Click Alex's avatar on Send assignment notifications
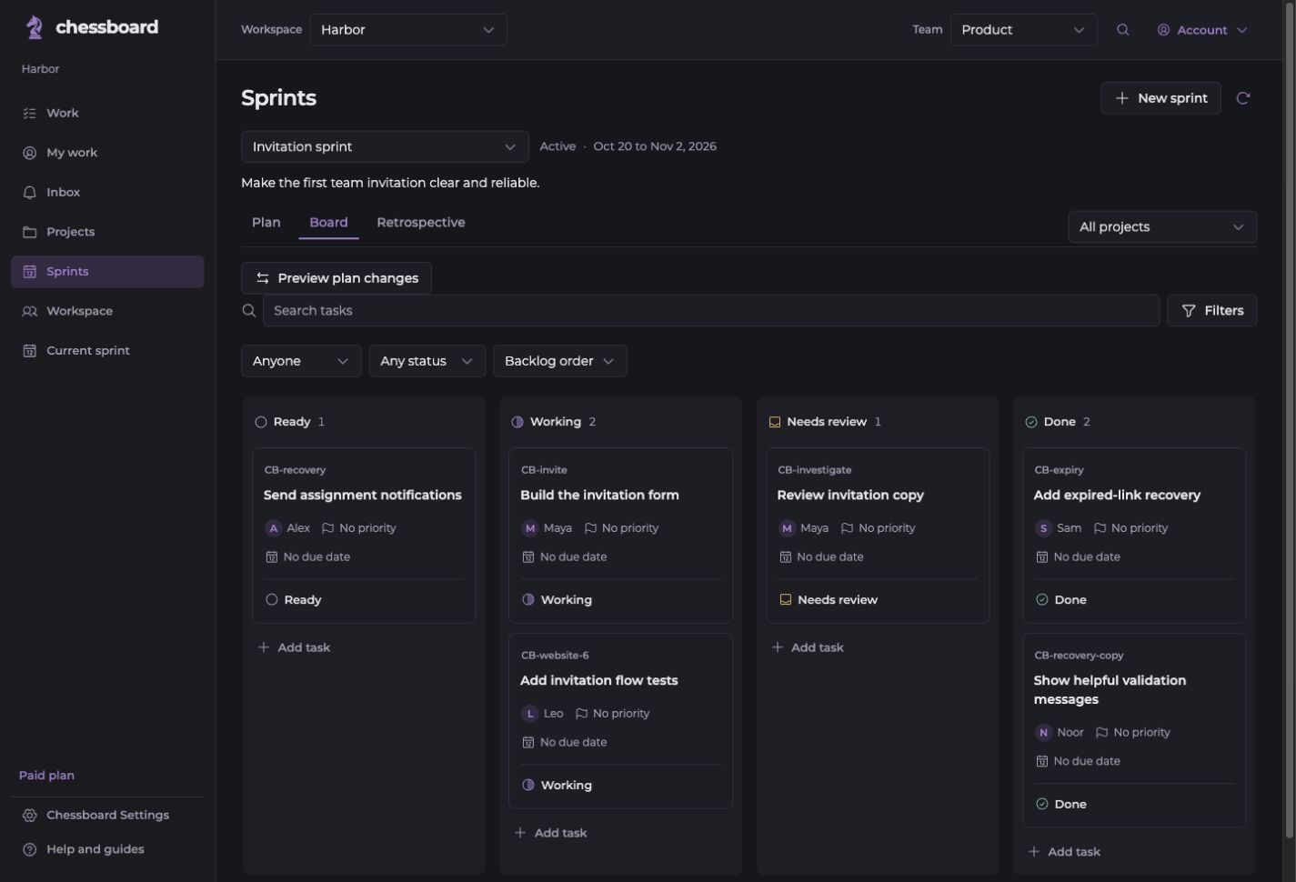 point(273,528)
